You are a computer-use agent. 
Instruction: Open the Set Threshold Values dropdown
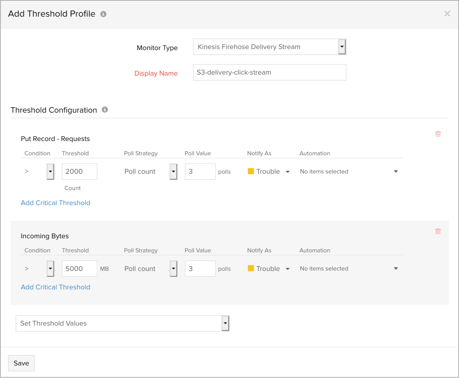click(x=225, y=323)
